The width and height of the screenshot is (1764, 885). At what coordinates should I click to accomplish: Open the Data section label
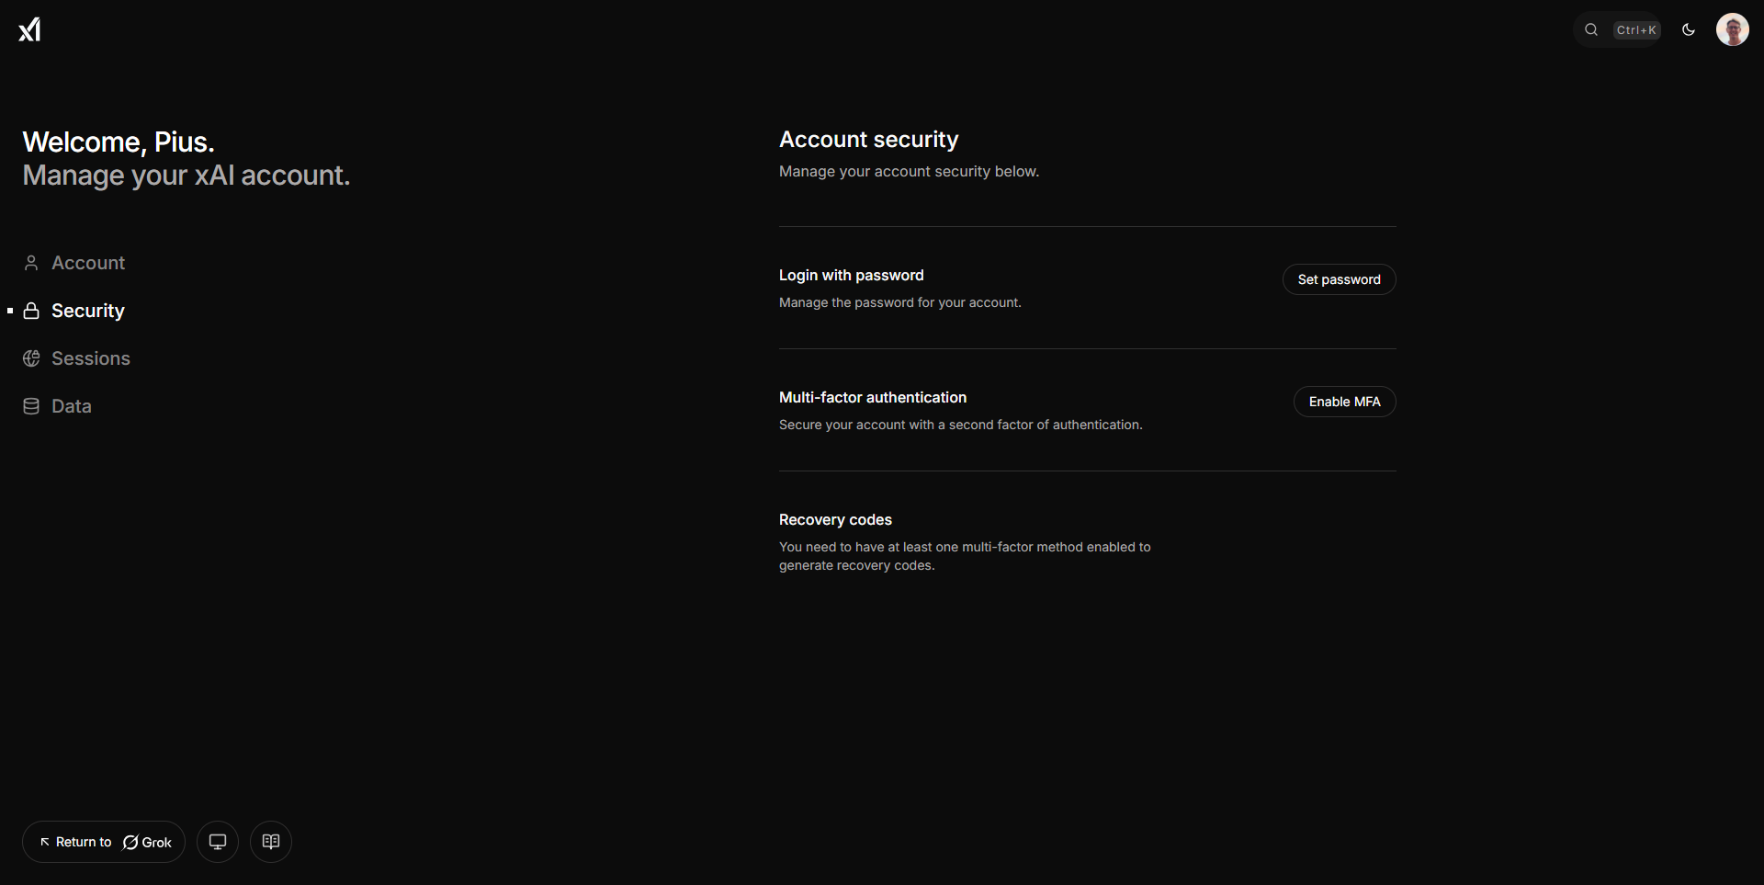point(72,406)
